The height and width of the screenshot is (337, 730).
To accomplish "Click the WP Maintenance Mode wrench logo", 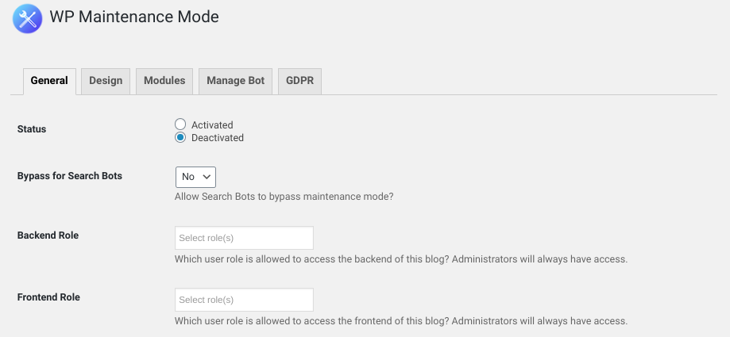I will click(x=28, y=18).
